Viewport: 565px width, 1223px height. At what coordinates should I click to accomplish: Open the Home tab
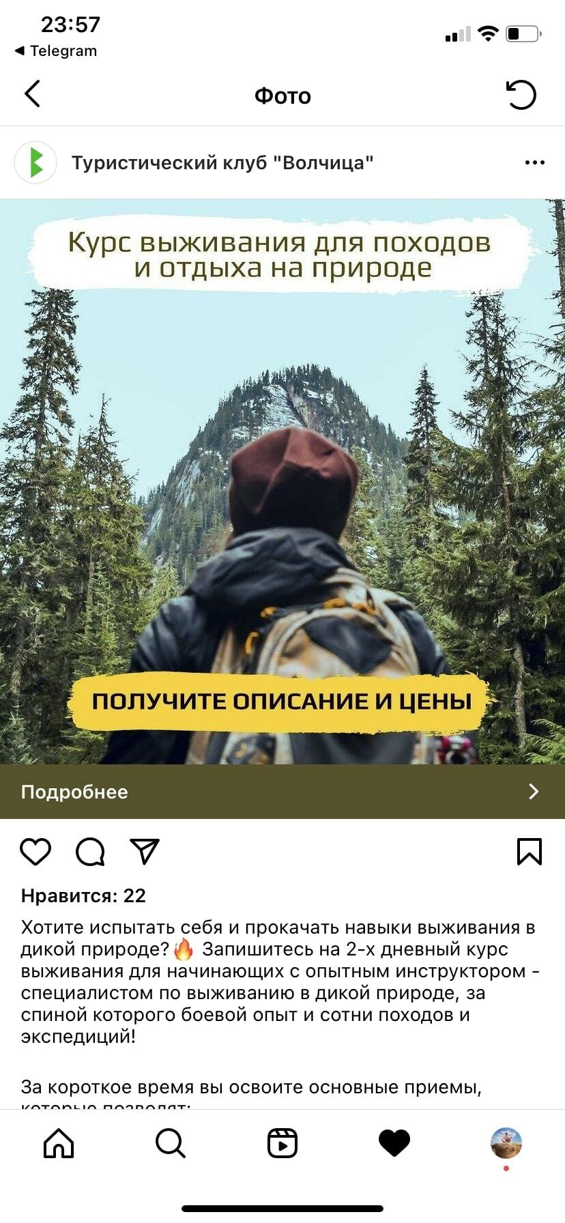(59, 1143)
